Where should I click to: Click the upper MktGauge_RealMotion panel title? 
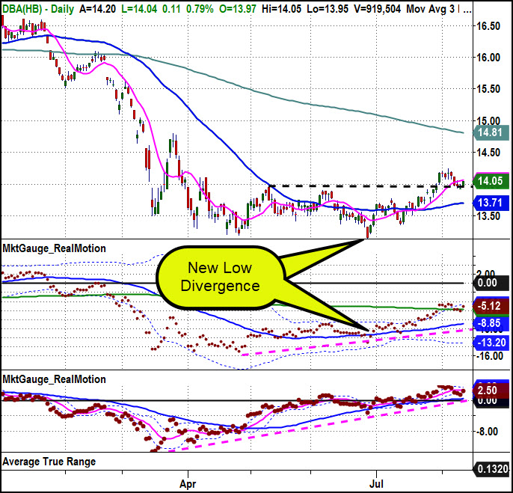[x=55, y=248]
